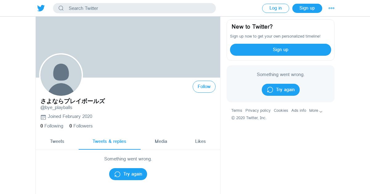Expand the More footer dropdown
The height and width of the screenshot is (194, 370).
316,111
